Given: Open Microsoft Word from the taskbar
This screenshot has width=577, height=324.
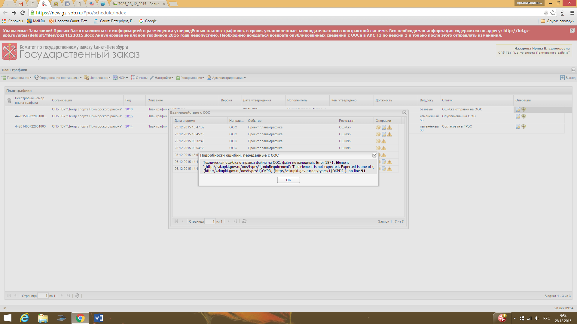Looking at the screenshot, I should [98, 318].
